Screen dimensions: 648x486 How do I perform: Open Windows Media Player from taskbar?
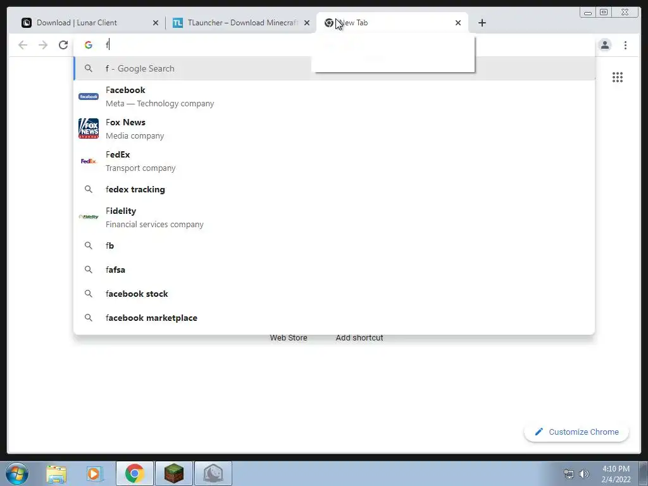click(x=95, y=473)
